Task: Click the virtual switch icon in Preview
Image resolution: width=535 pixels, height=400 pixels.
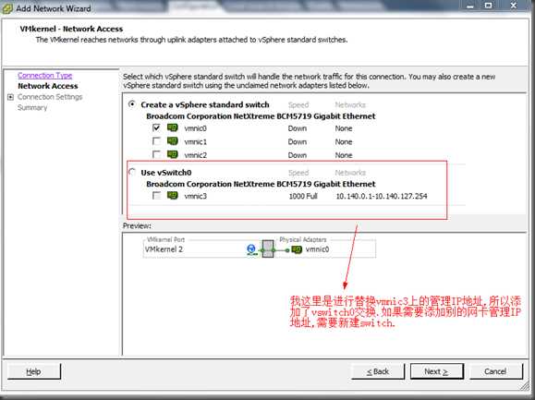Action: tap(268, 248)
